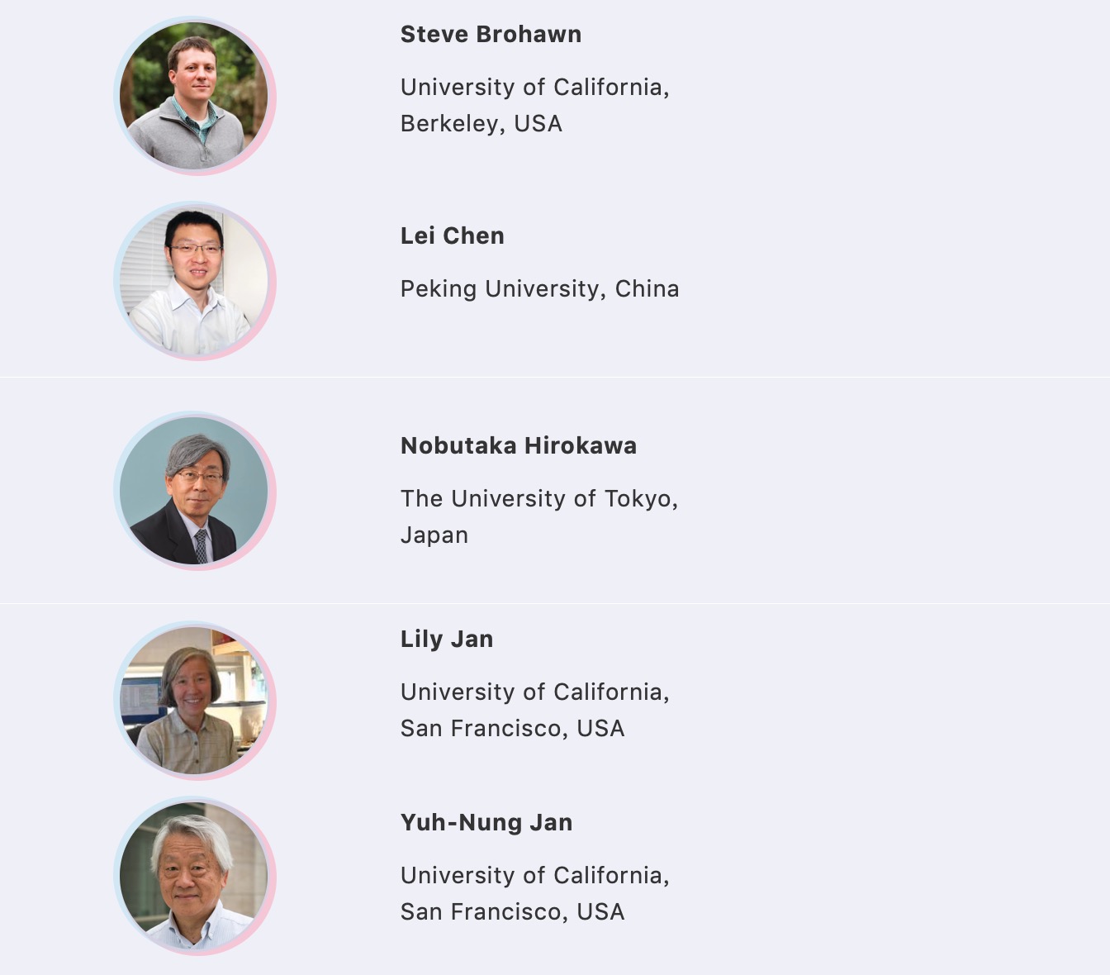Open the Yuh-Nung Jan name heading
The height and width of the screenshot is (975, 1110).
click(486, 823)
